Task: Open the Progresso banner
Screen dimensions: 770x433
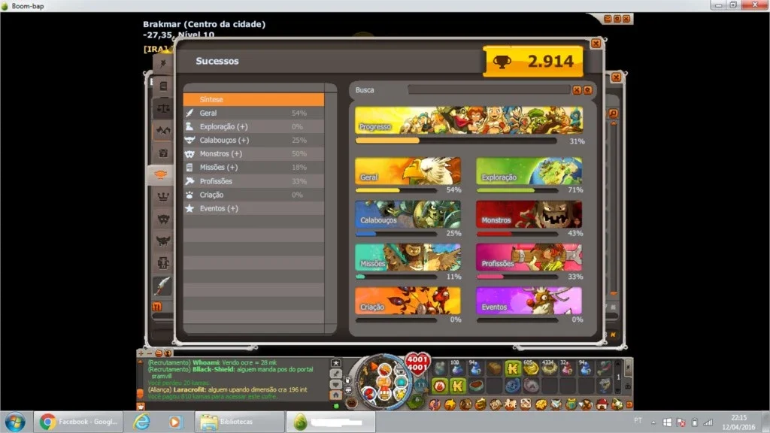Action: click(469, 120)
